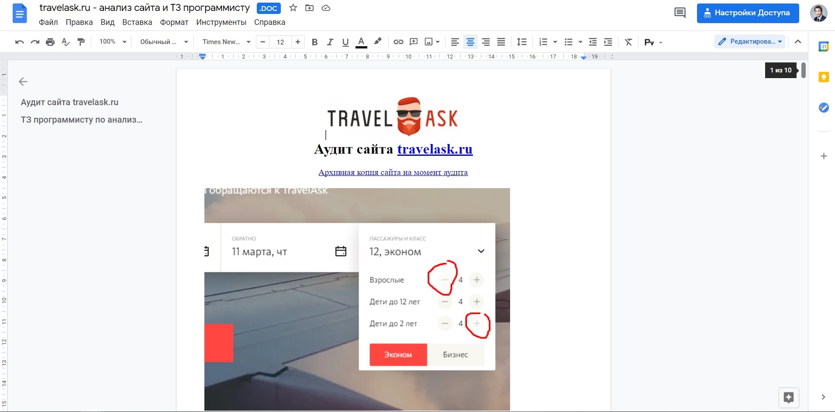Open the zoom level dropdown
The image size is (835, 412).
pos(112,41)
